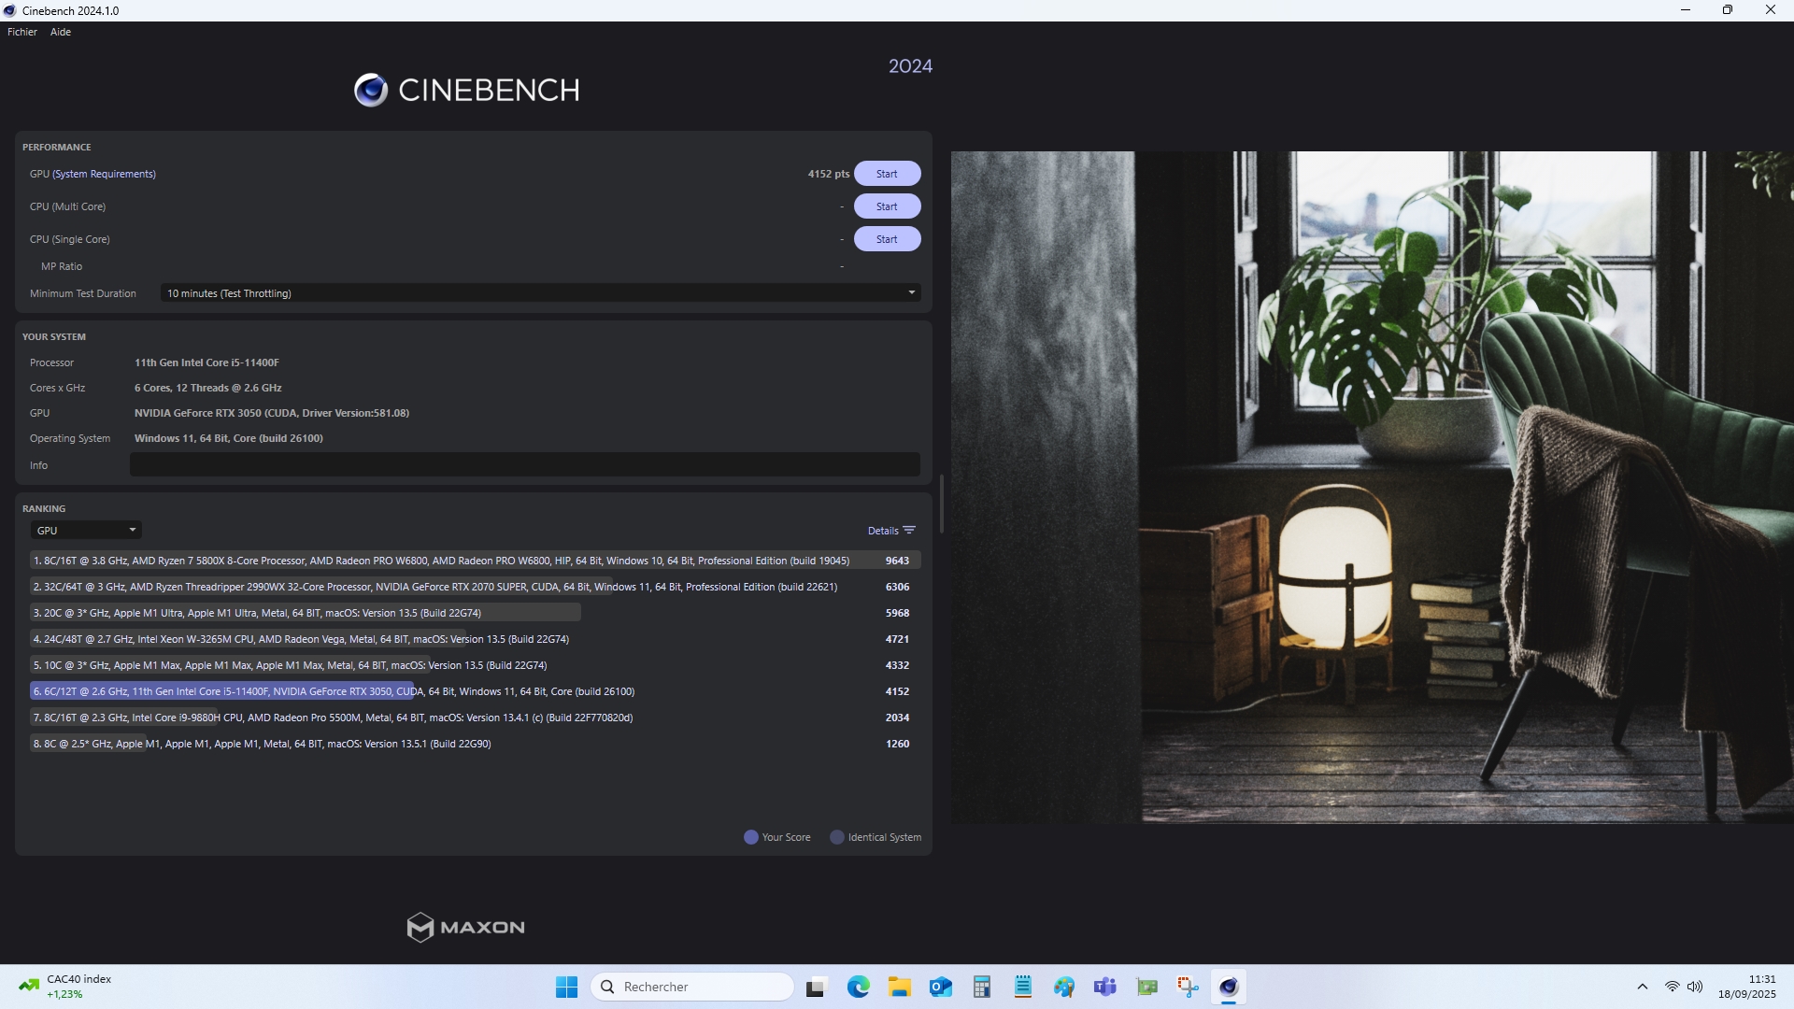
Task: Minimize the Cinebench window
Action: [1686, 10]
